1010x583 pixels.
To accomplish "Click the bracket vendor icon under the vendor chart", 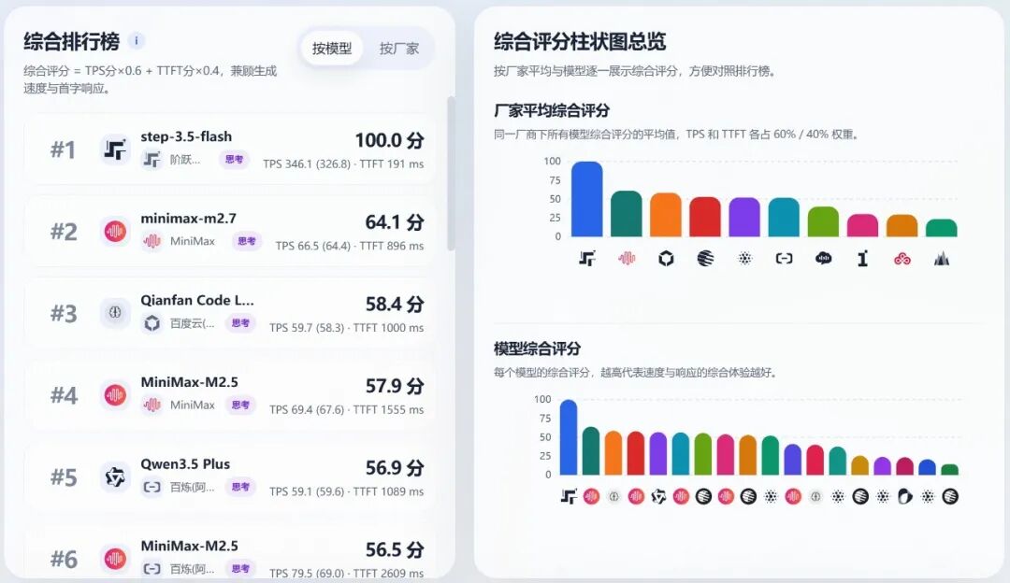I will pos(784,259).
